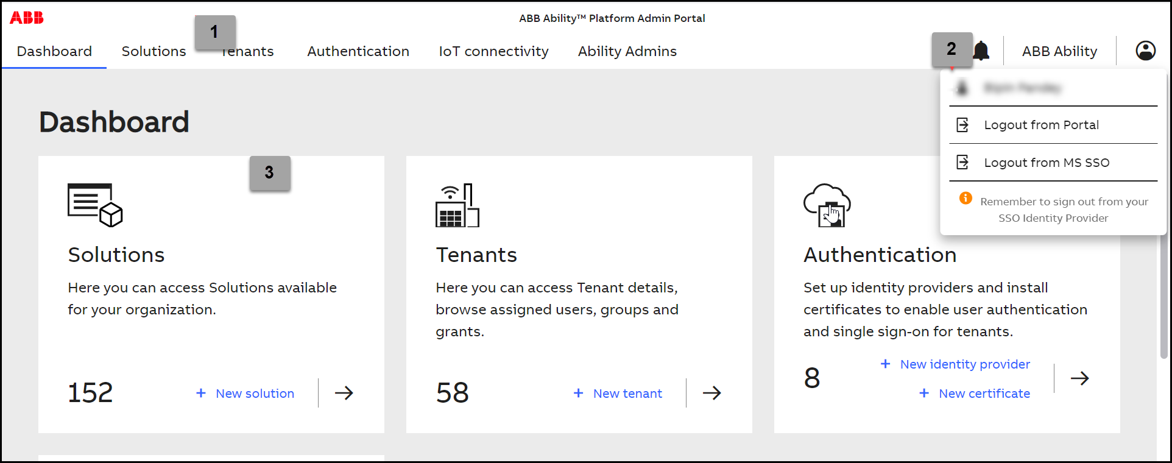Viewport: 1172px width, 463px height.
Task: Click the Tenants factory icon
Action: (457, 205)
